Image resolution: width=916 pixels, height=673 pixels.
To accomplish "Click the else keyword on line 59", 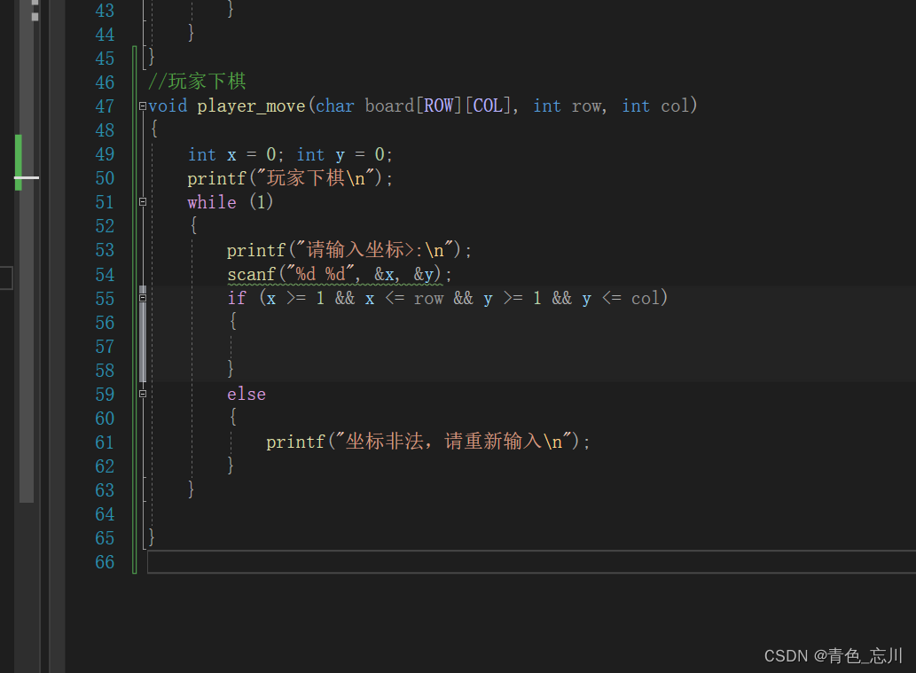I will 247,395.
